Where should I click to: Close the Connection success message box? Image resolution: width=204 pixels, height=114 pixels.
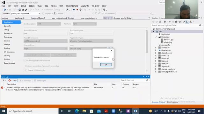(x=112, y=51)
